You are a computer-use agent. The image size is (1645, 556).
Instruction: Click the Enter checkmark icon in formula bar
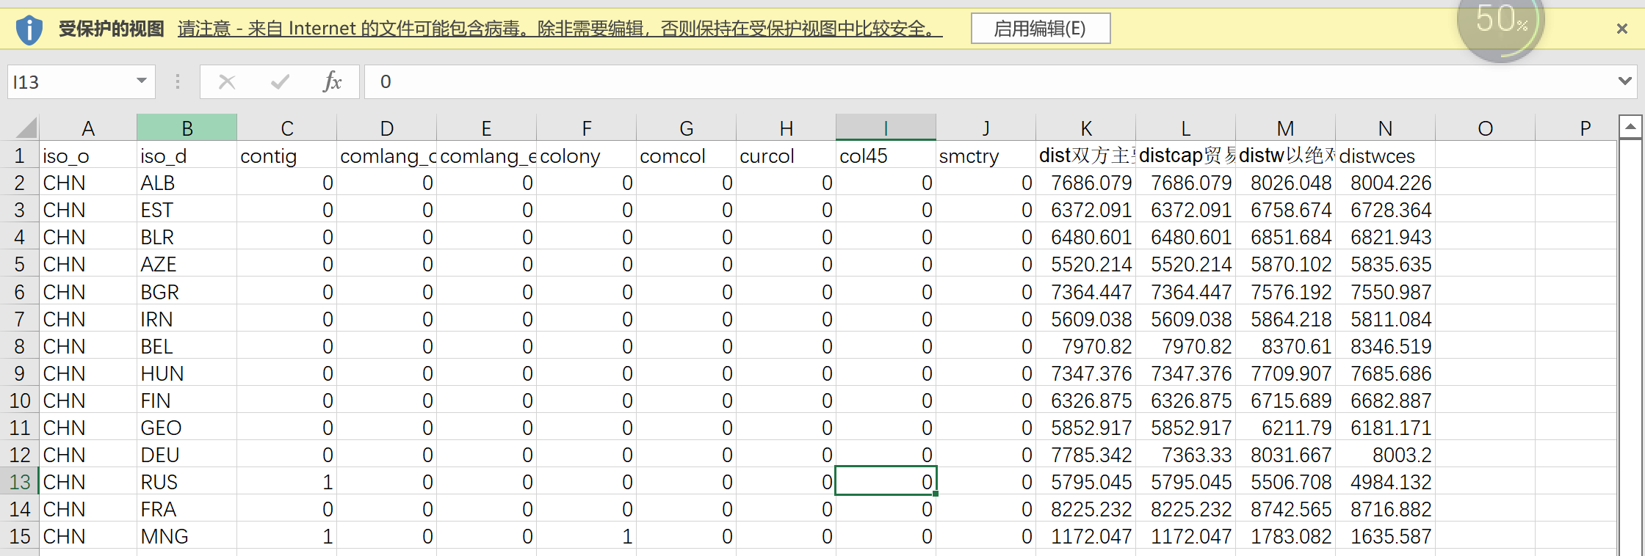280,81
